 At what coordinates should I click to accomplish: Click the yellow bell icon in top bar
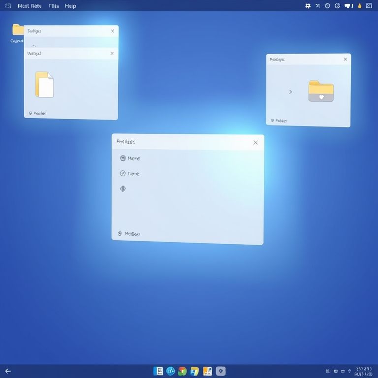point(359,6)
